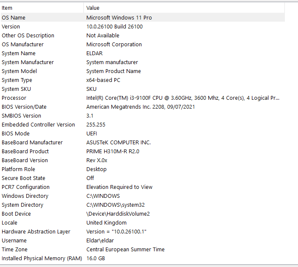Screen dimensions: 298x267
Task: Click the 16.0 GB value
Action: point(96,259)
